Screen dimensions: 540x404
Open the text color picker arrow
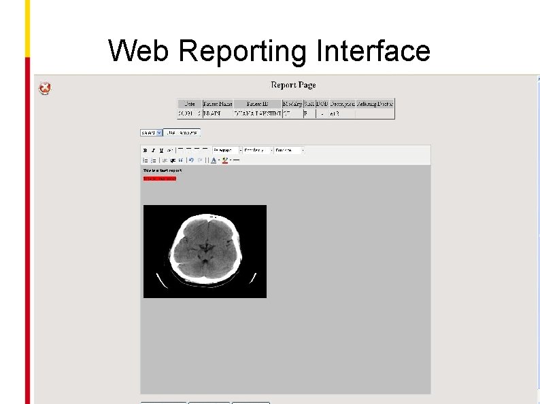tap(219, 160)
